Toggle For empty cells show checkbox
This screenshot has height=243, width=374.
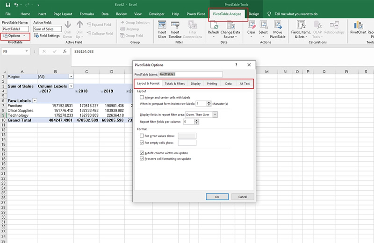(x=142, y=143)
